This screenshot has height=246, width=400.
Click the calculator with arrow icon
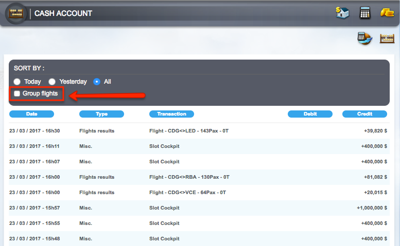[365, 39]
